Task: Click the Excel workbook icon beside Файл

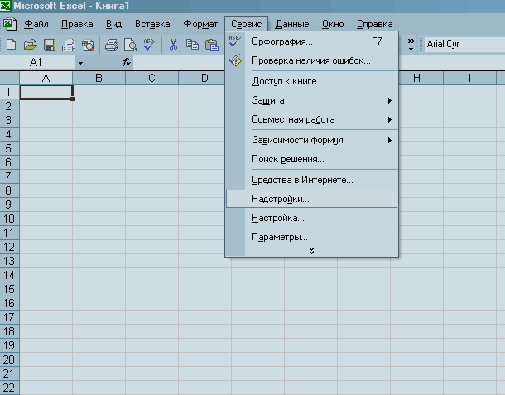Action: (10, 24)
